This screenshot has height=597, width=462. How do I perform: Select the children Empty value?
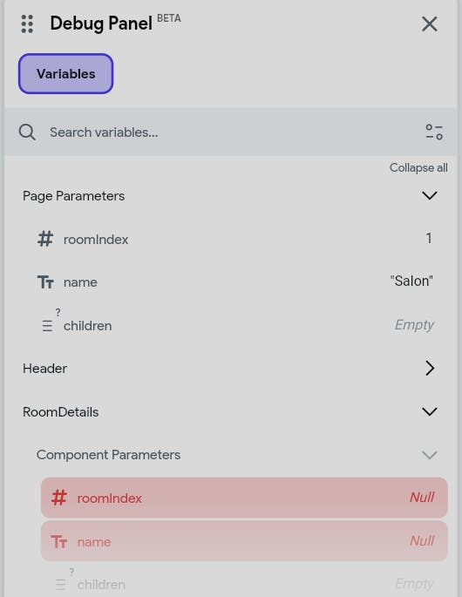pyautogui.click(x=414, y=325)
